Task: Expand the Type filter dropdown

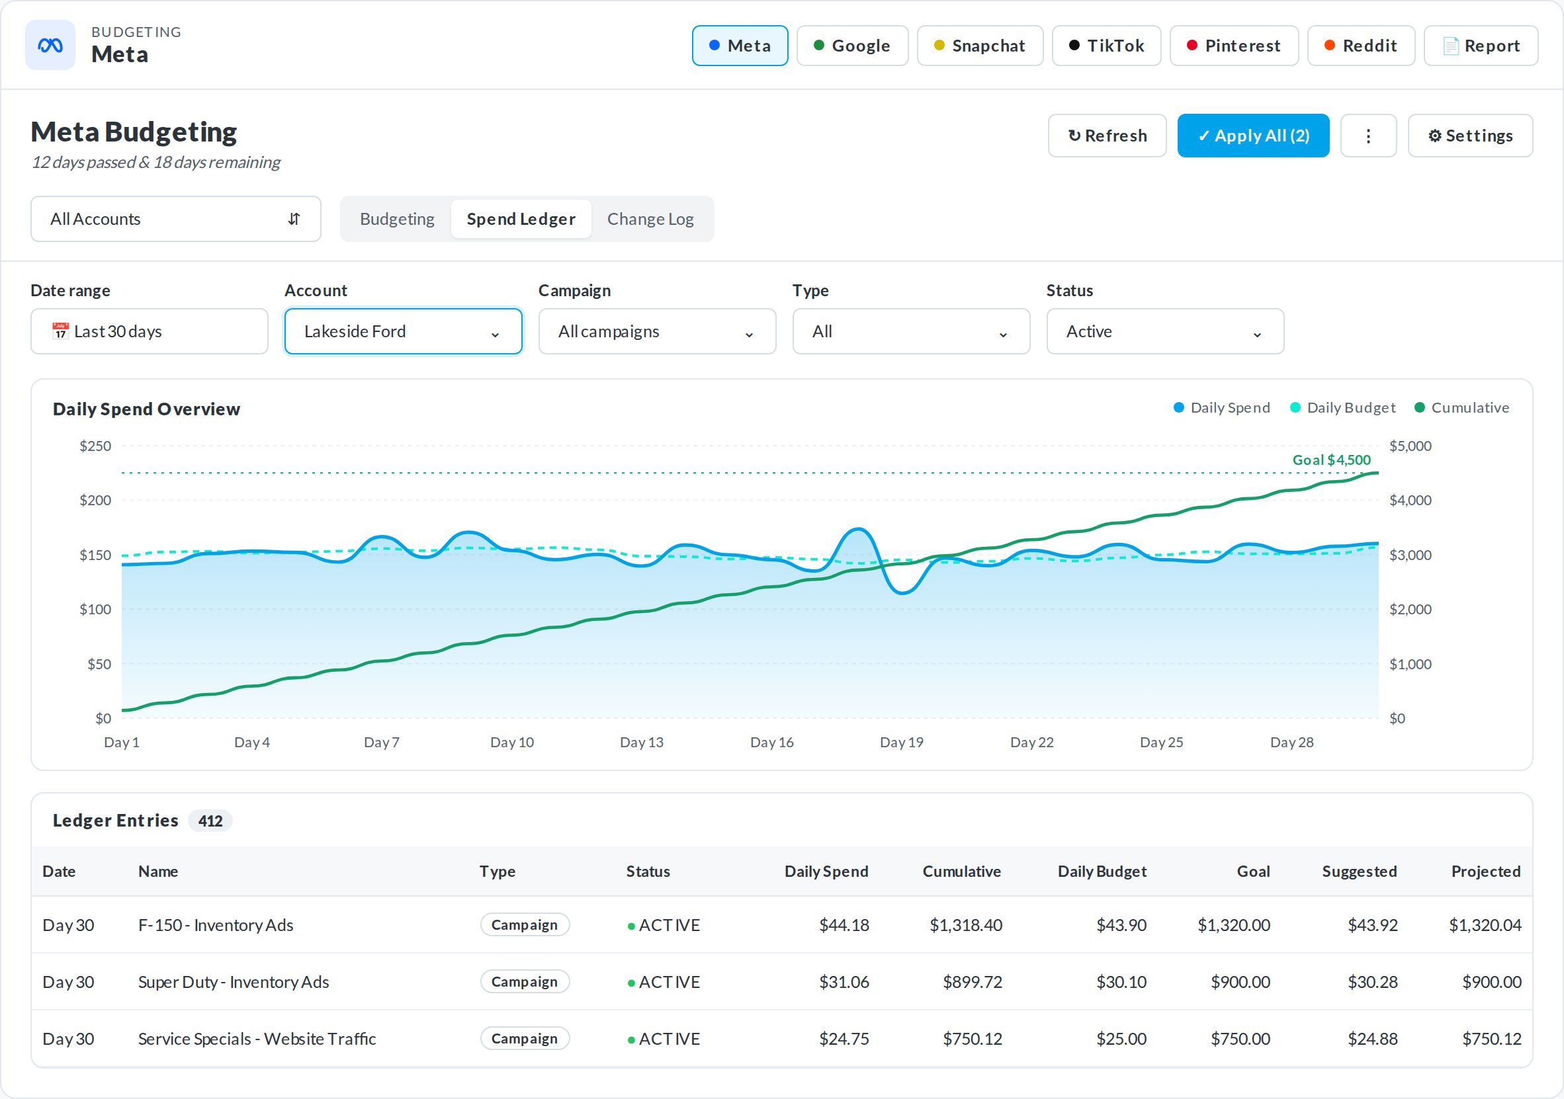Action: [911, 331]
